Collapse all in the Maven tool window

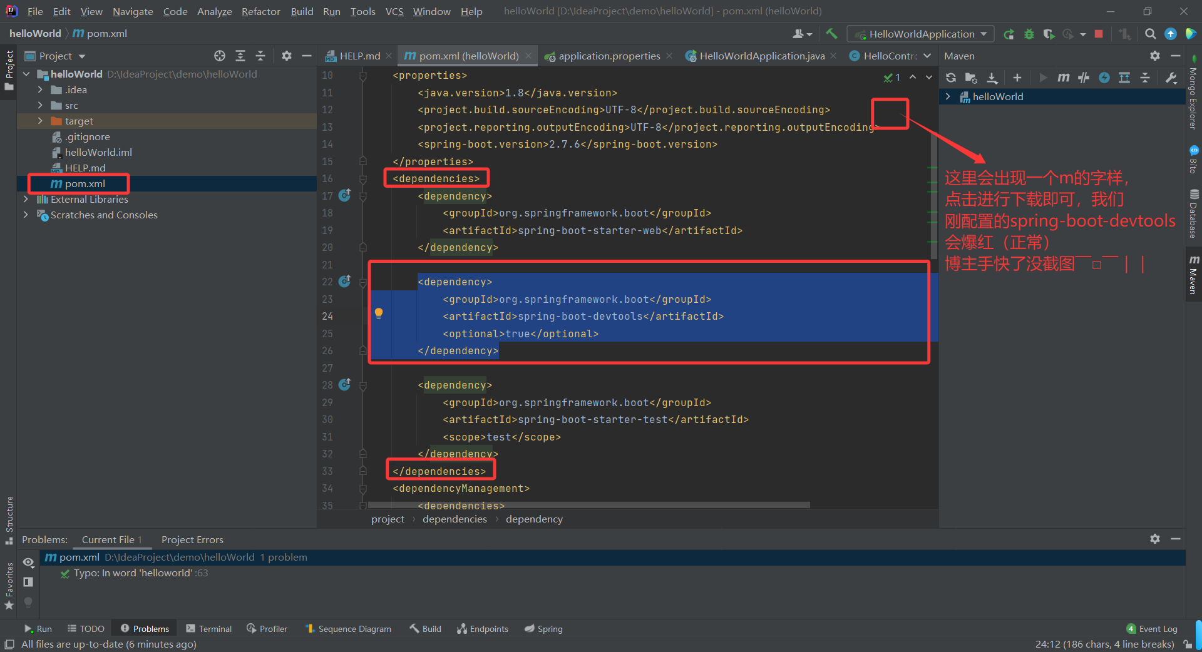click(1145, 78)
